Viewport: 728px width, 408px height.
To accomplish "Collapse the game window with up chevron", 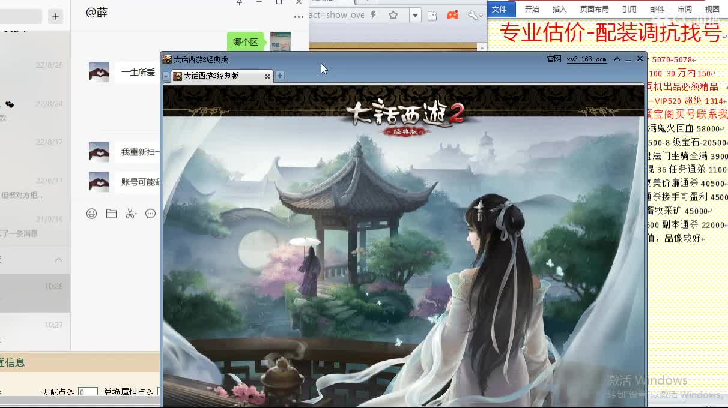I will (617, 59).
